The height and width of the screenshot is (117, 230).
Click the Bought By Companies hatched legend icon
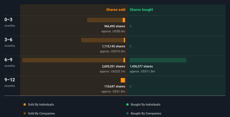(x=127, y=113)
